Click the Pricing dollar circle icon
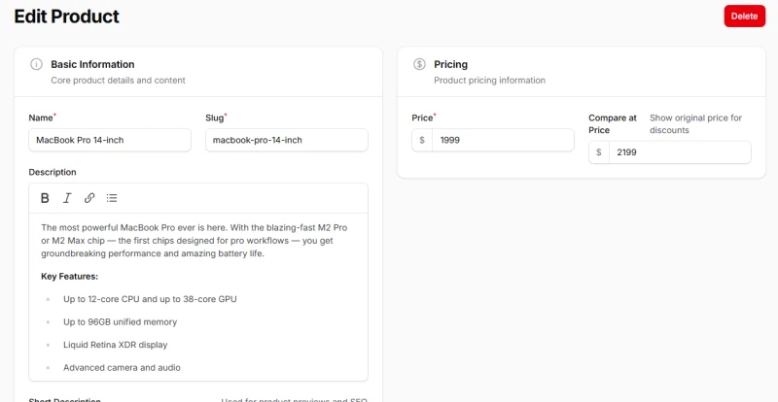This screenshot has height=402, width=778. coord(419,64)
